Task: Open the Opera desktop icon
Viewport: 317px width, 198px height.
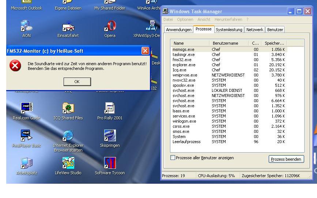Action: (x=110, y=27)
